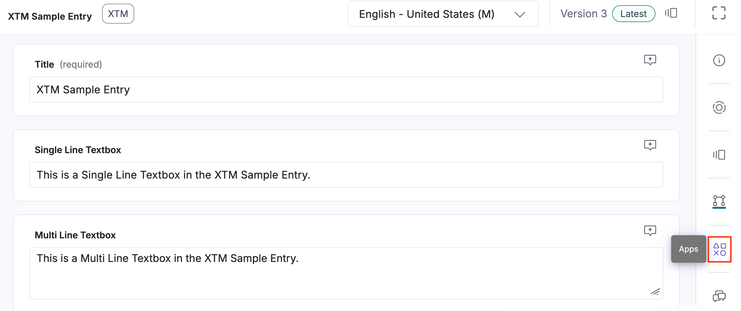Enter fullscreen mode for the entry
The image size is (741, 311).
[720, 13]
